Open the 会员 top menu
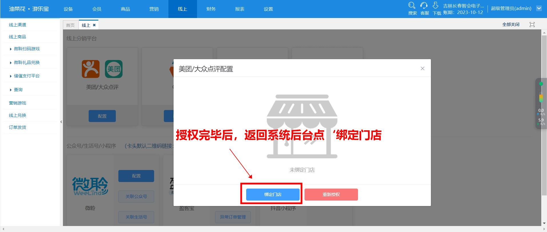 [x=97, y=9]
